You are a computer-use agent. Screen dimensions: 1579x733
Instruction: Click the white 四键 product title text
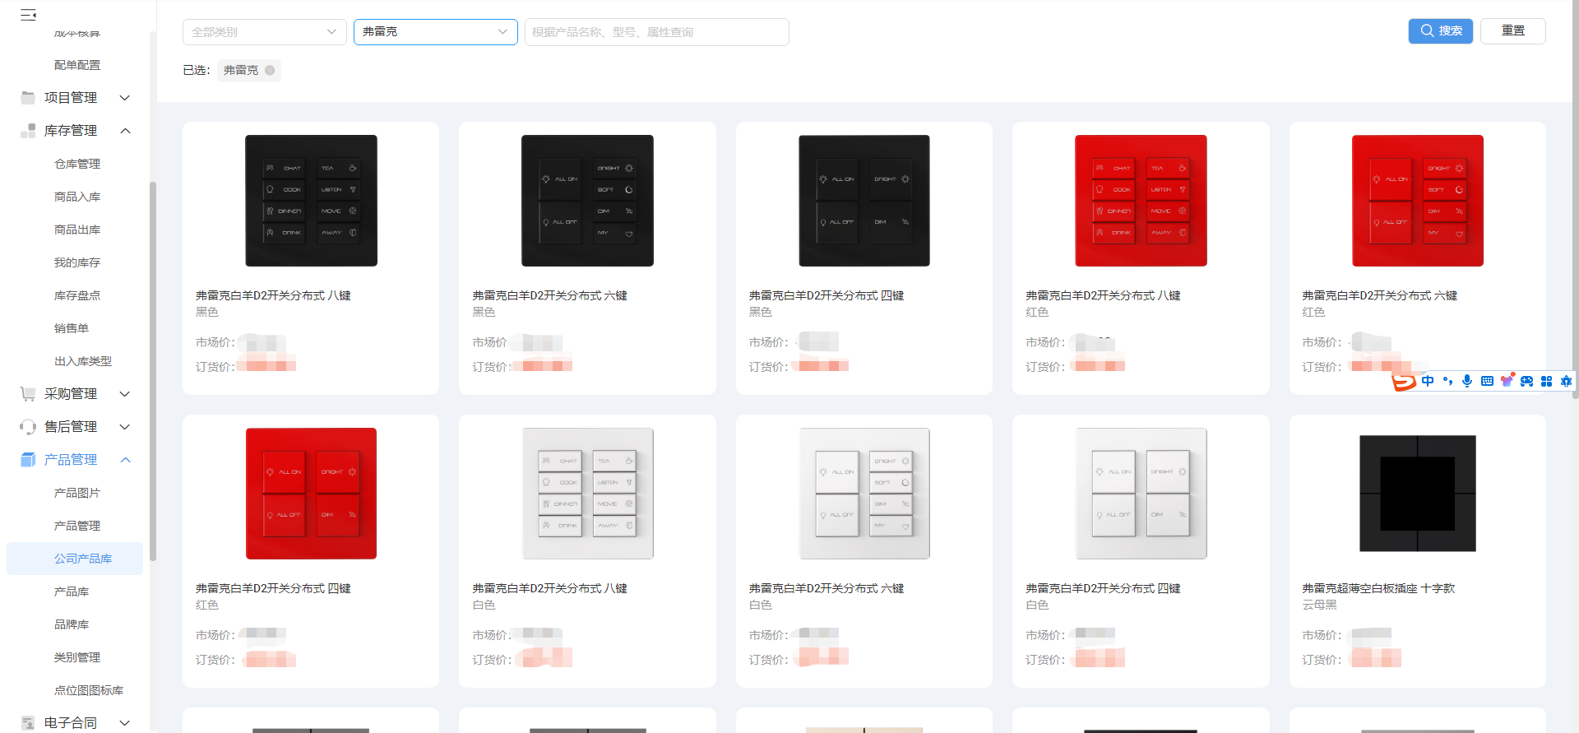tap(1103, 588)
